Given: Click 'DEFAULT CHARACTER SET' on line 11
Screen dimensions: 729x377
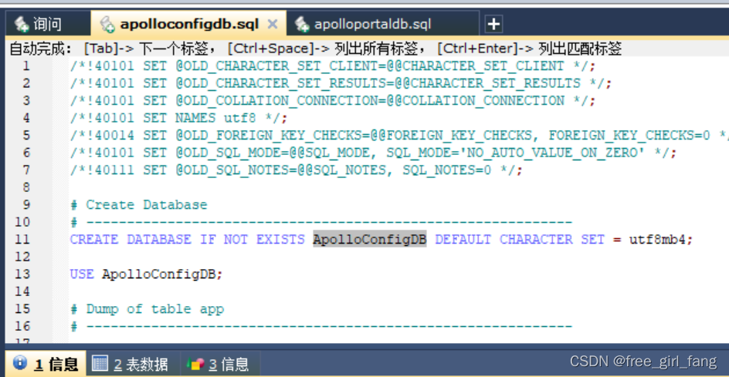Looking at the screenshot, I should coord(520,240).
